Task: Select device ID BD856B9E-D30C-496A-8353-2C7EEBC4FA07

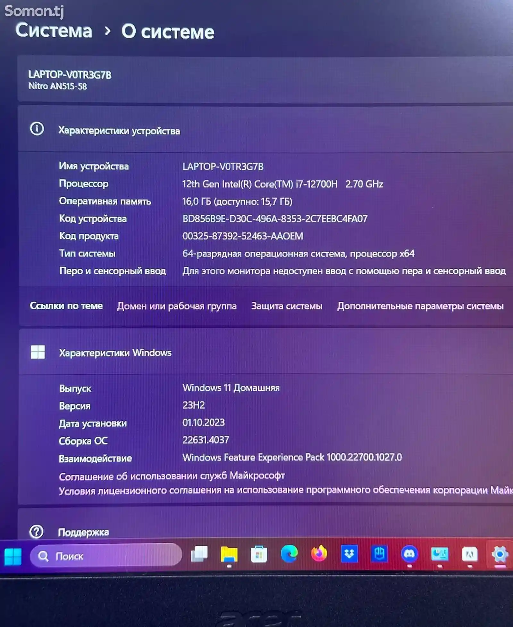Action: click(275, 219)
